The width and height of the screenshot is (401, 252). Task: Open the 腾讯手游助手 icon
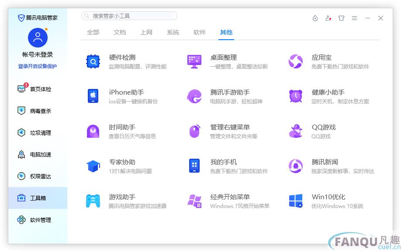pyautogui.click(x=194, y=96)
